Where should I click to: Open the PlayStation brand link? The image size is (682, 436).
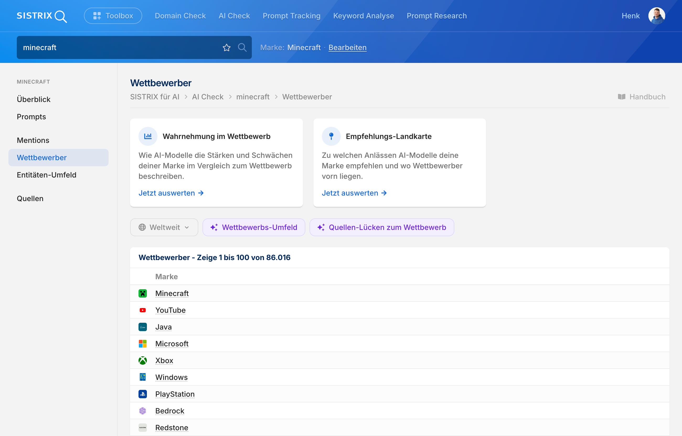(x=175, y=394)
